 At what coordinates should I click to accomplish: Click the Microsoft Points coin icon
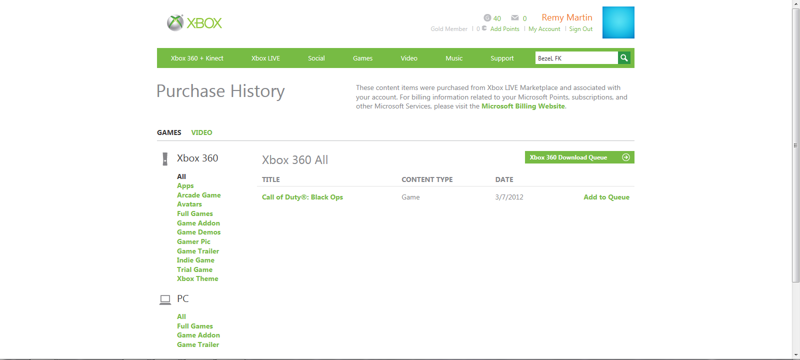pyautogui.click(x=484, y=28)
